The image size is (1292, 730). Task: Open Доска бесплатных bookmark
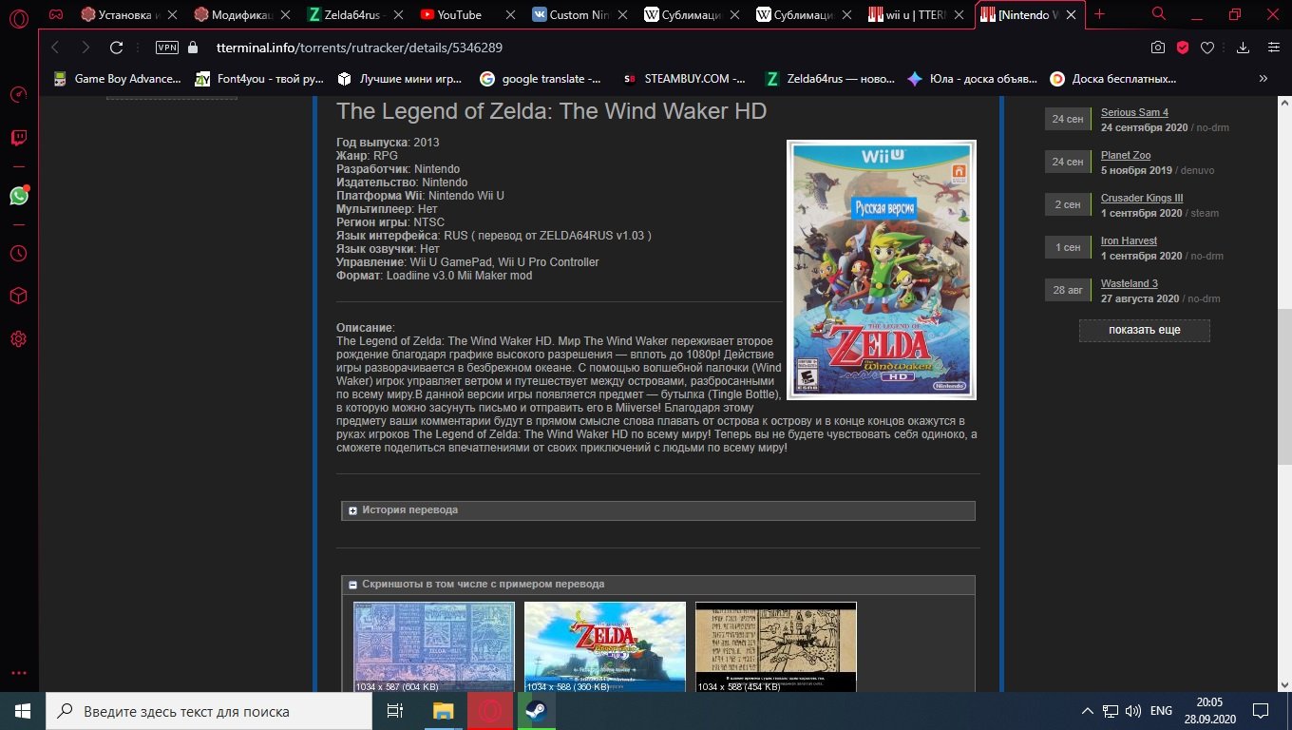tap(1112, 79)
